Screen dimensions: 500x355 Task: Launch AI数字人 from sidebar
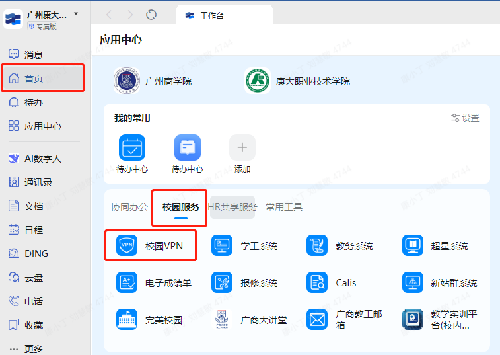tap(34, 159)
